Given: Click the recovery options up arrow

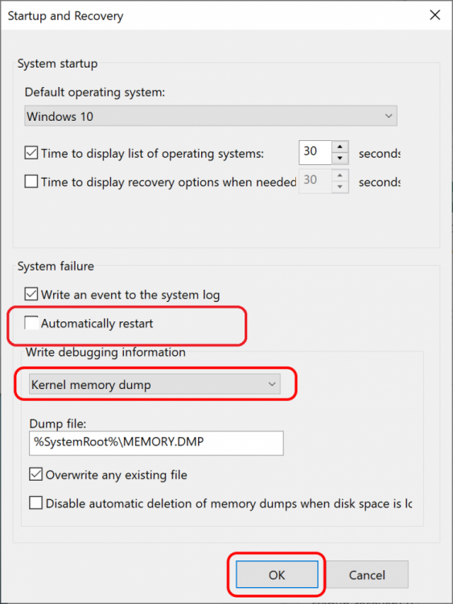Looking at the screenshot, I should (x=340, y=176).
